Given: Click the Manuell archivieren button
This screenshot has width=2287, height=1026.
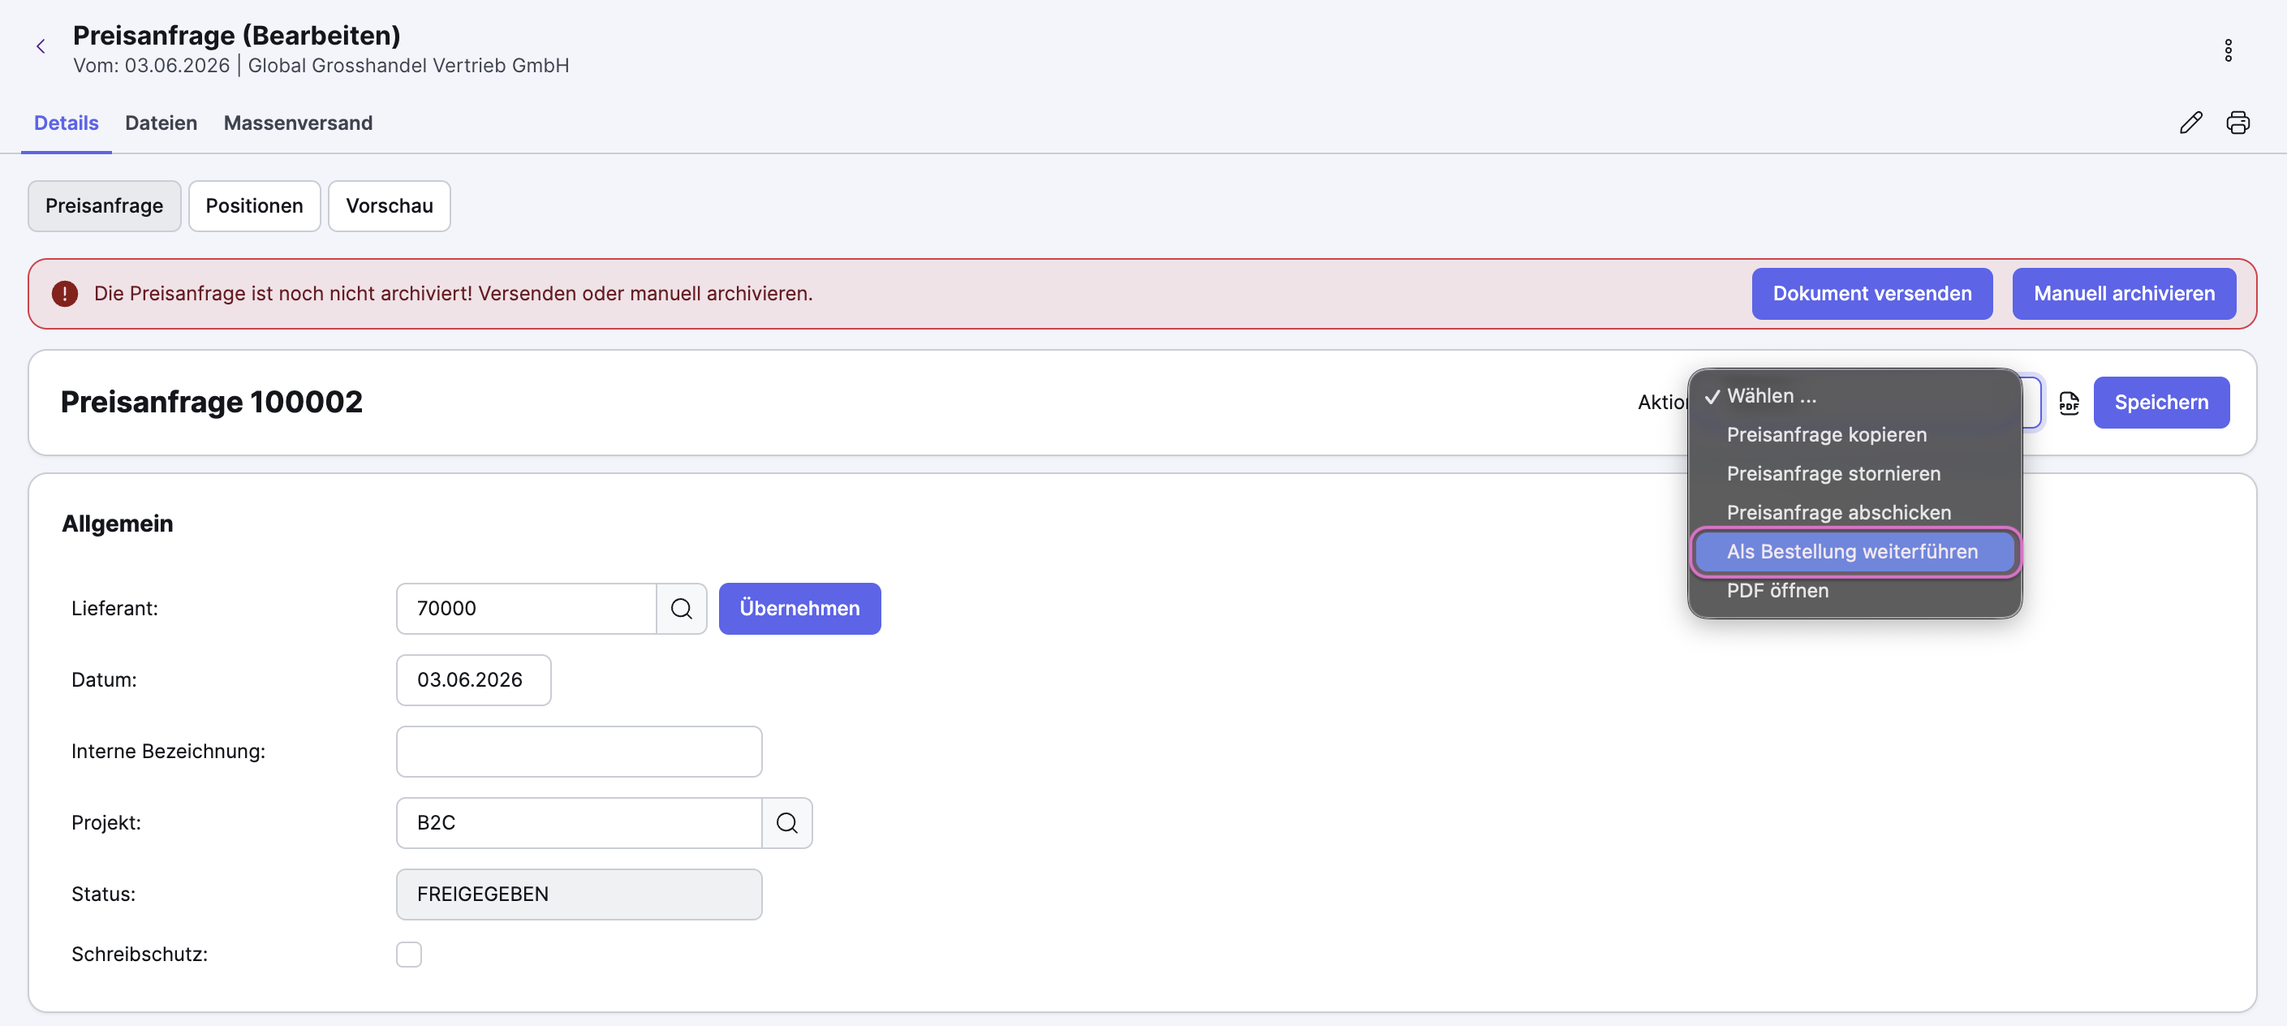Looking at the screenshot, I should point(2124,294).
